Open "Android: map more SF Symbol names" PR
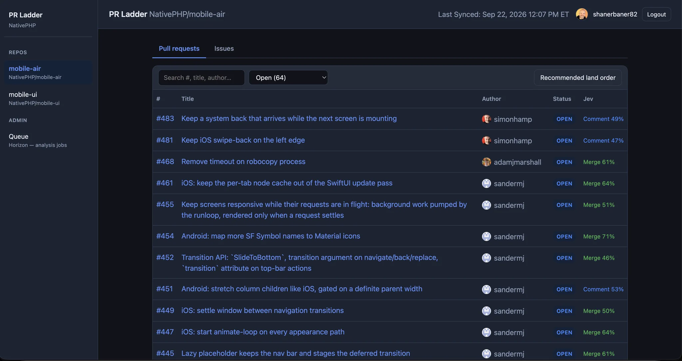This screenshot has height=361, width=682. tap(271, 236)
